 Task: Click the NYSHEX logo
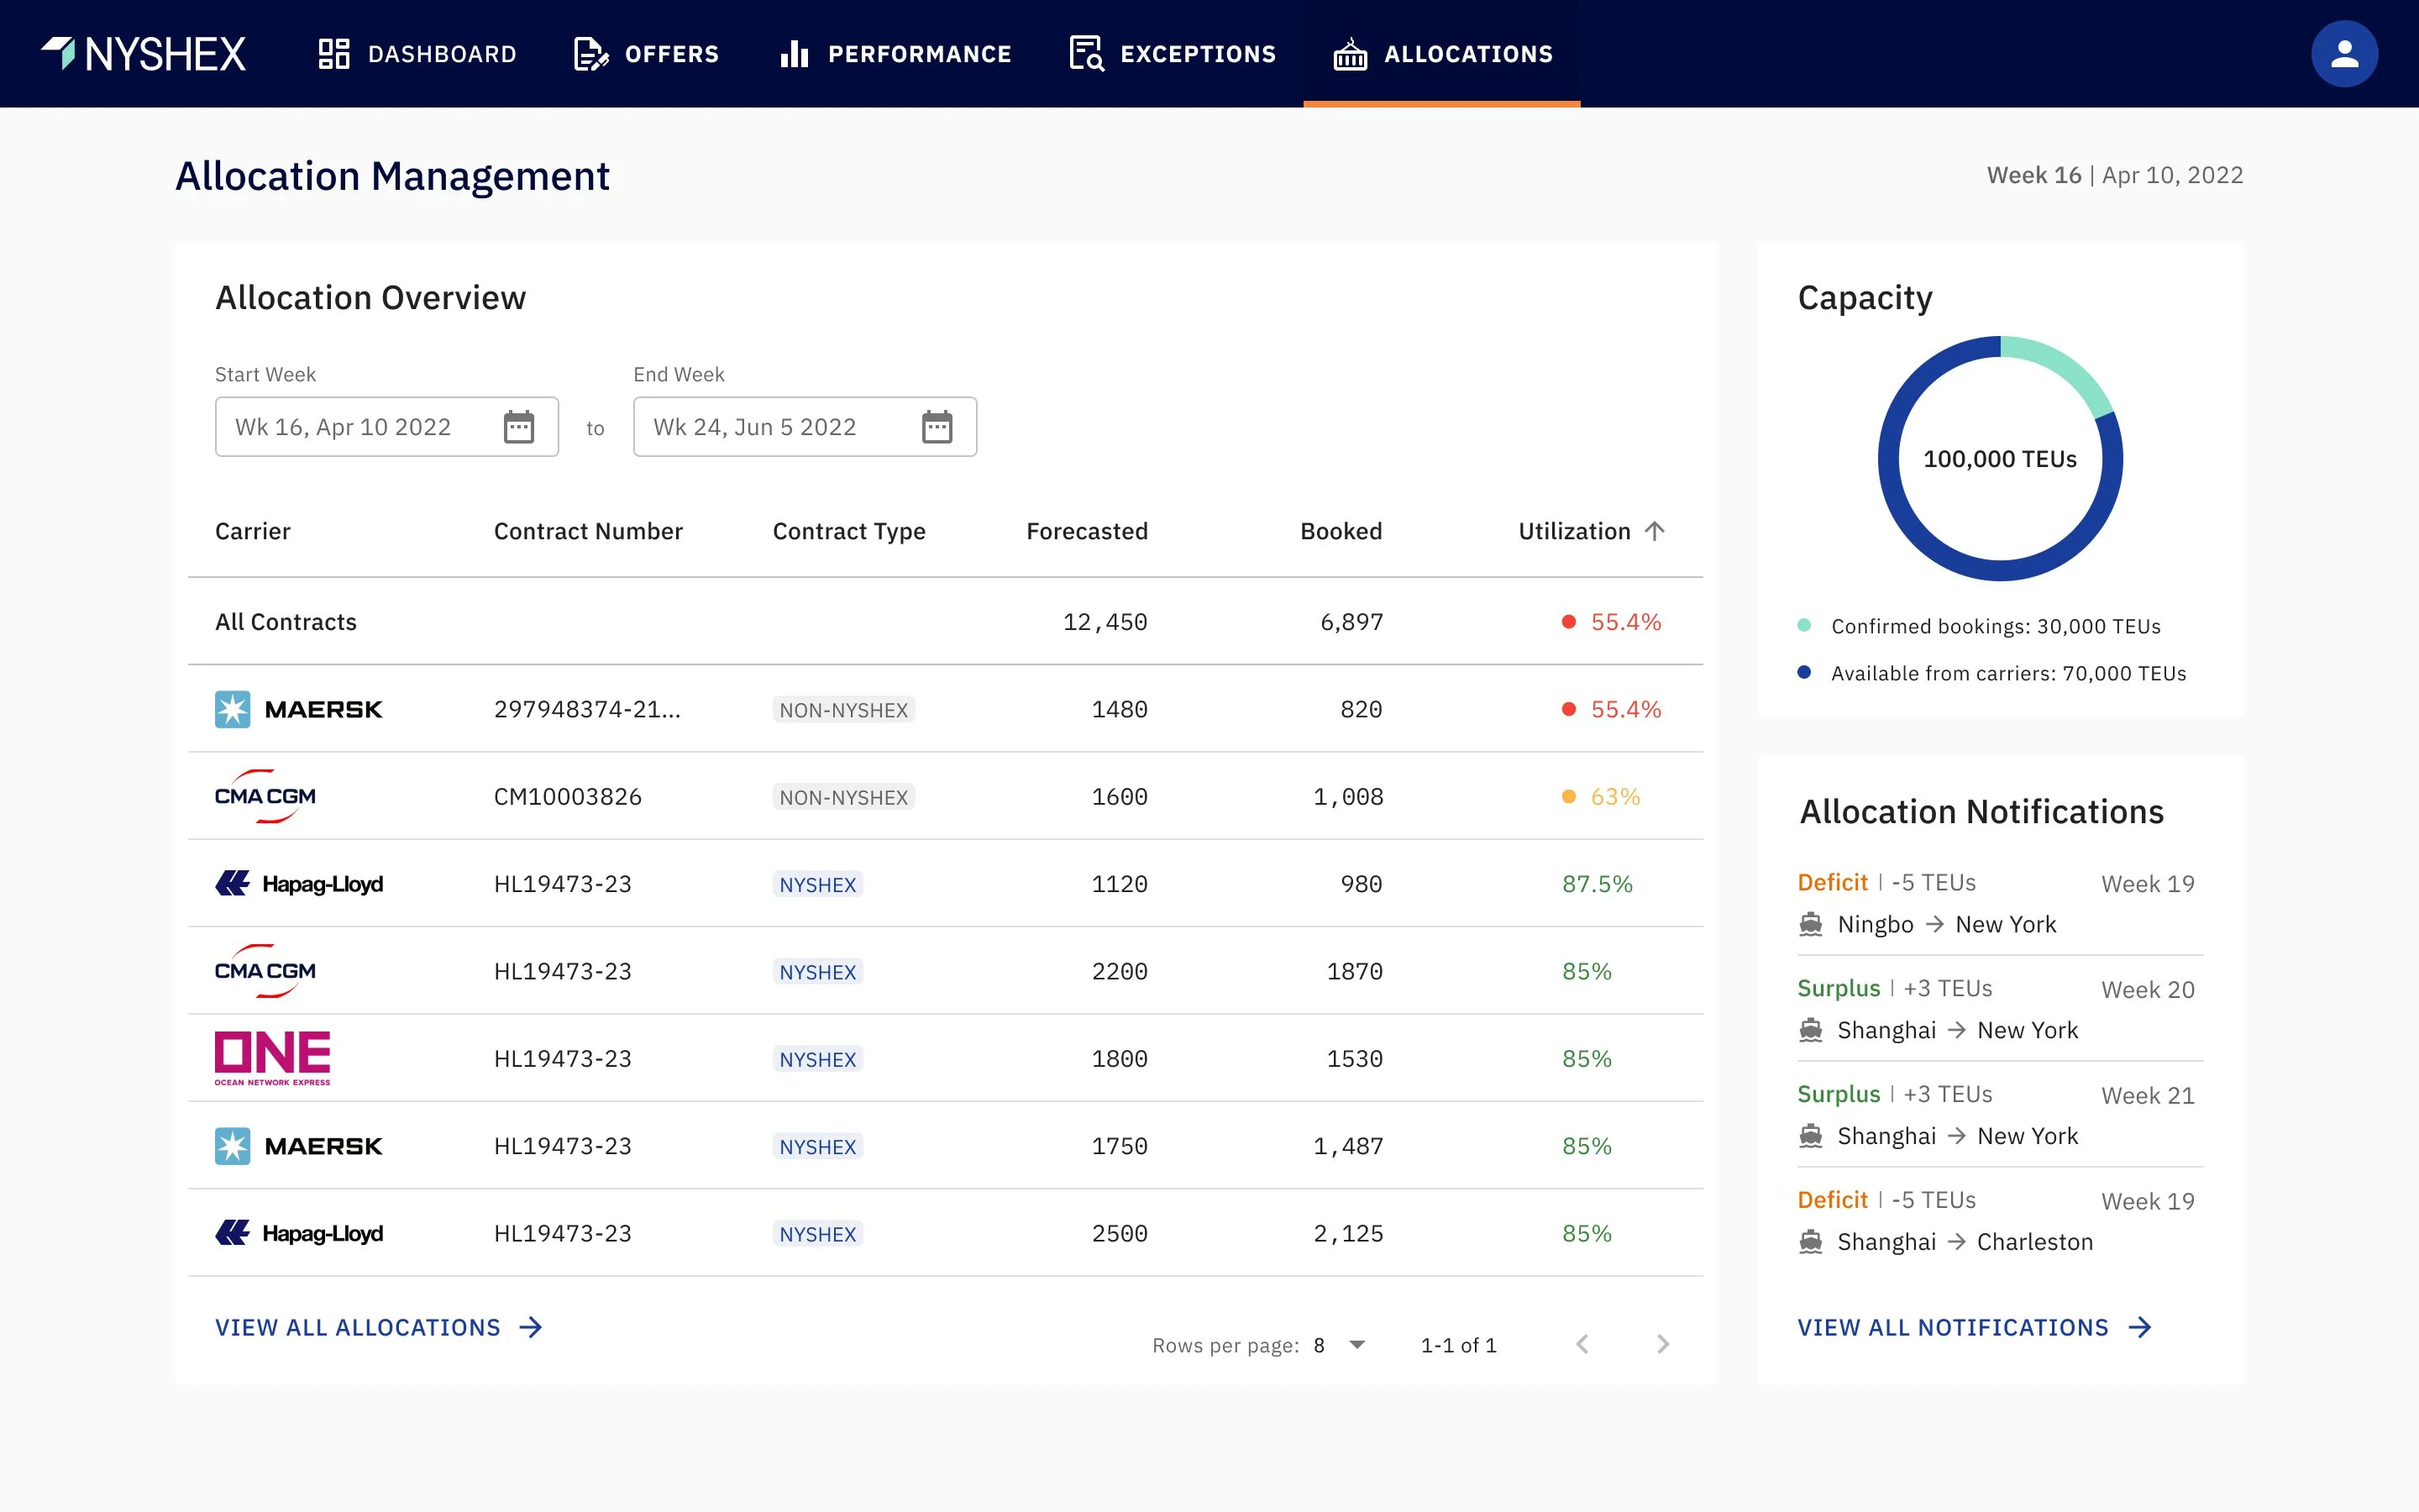coord(143,54)
